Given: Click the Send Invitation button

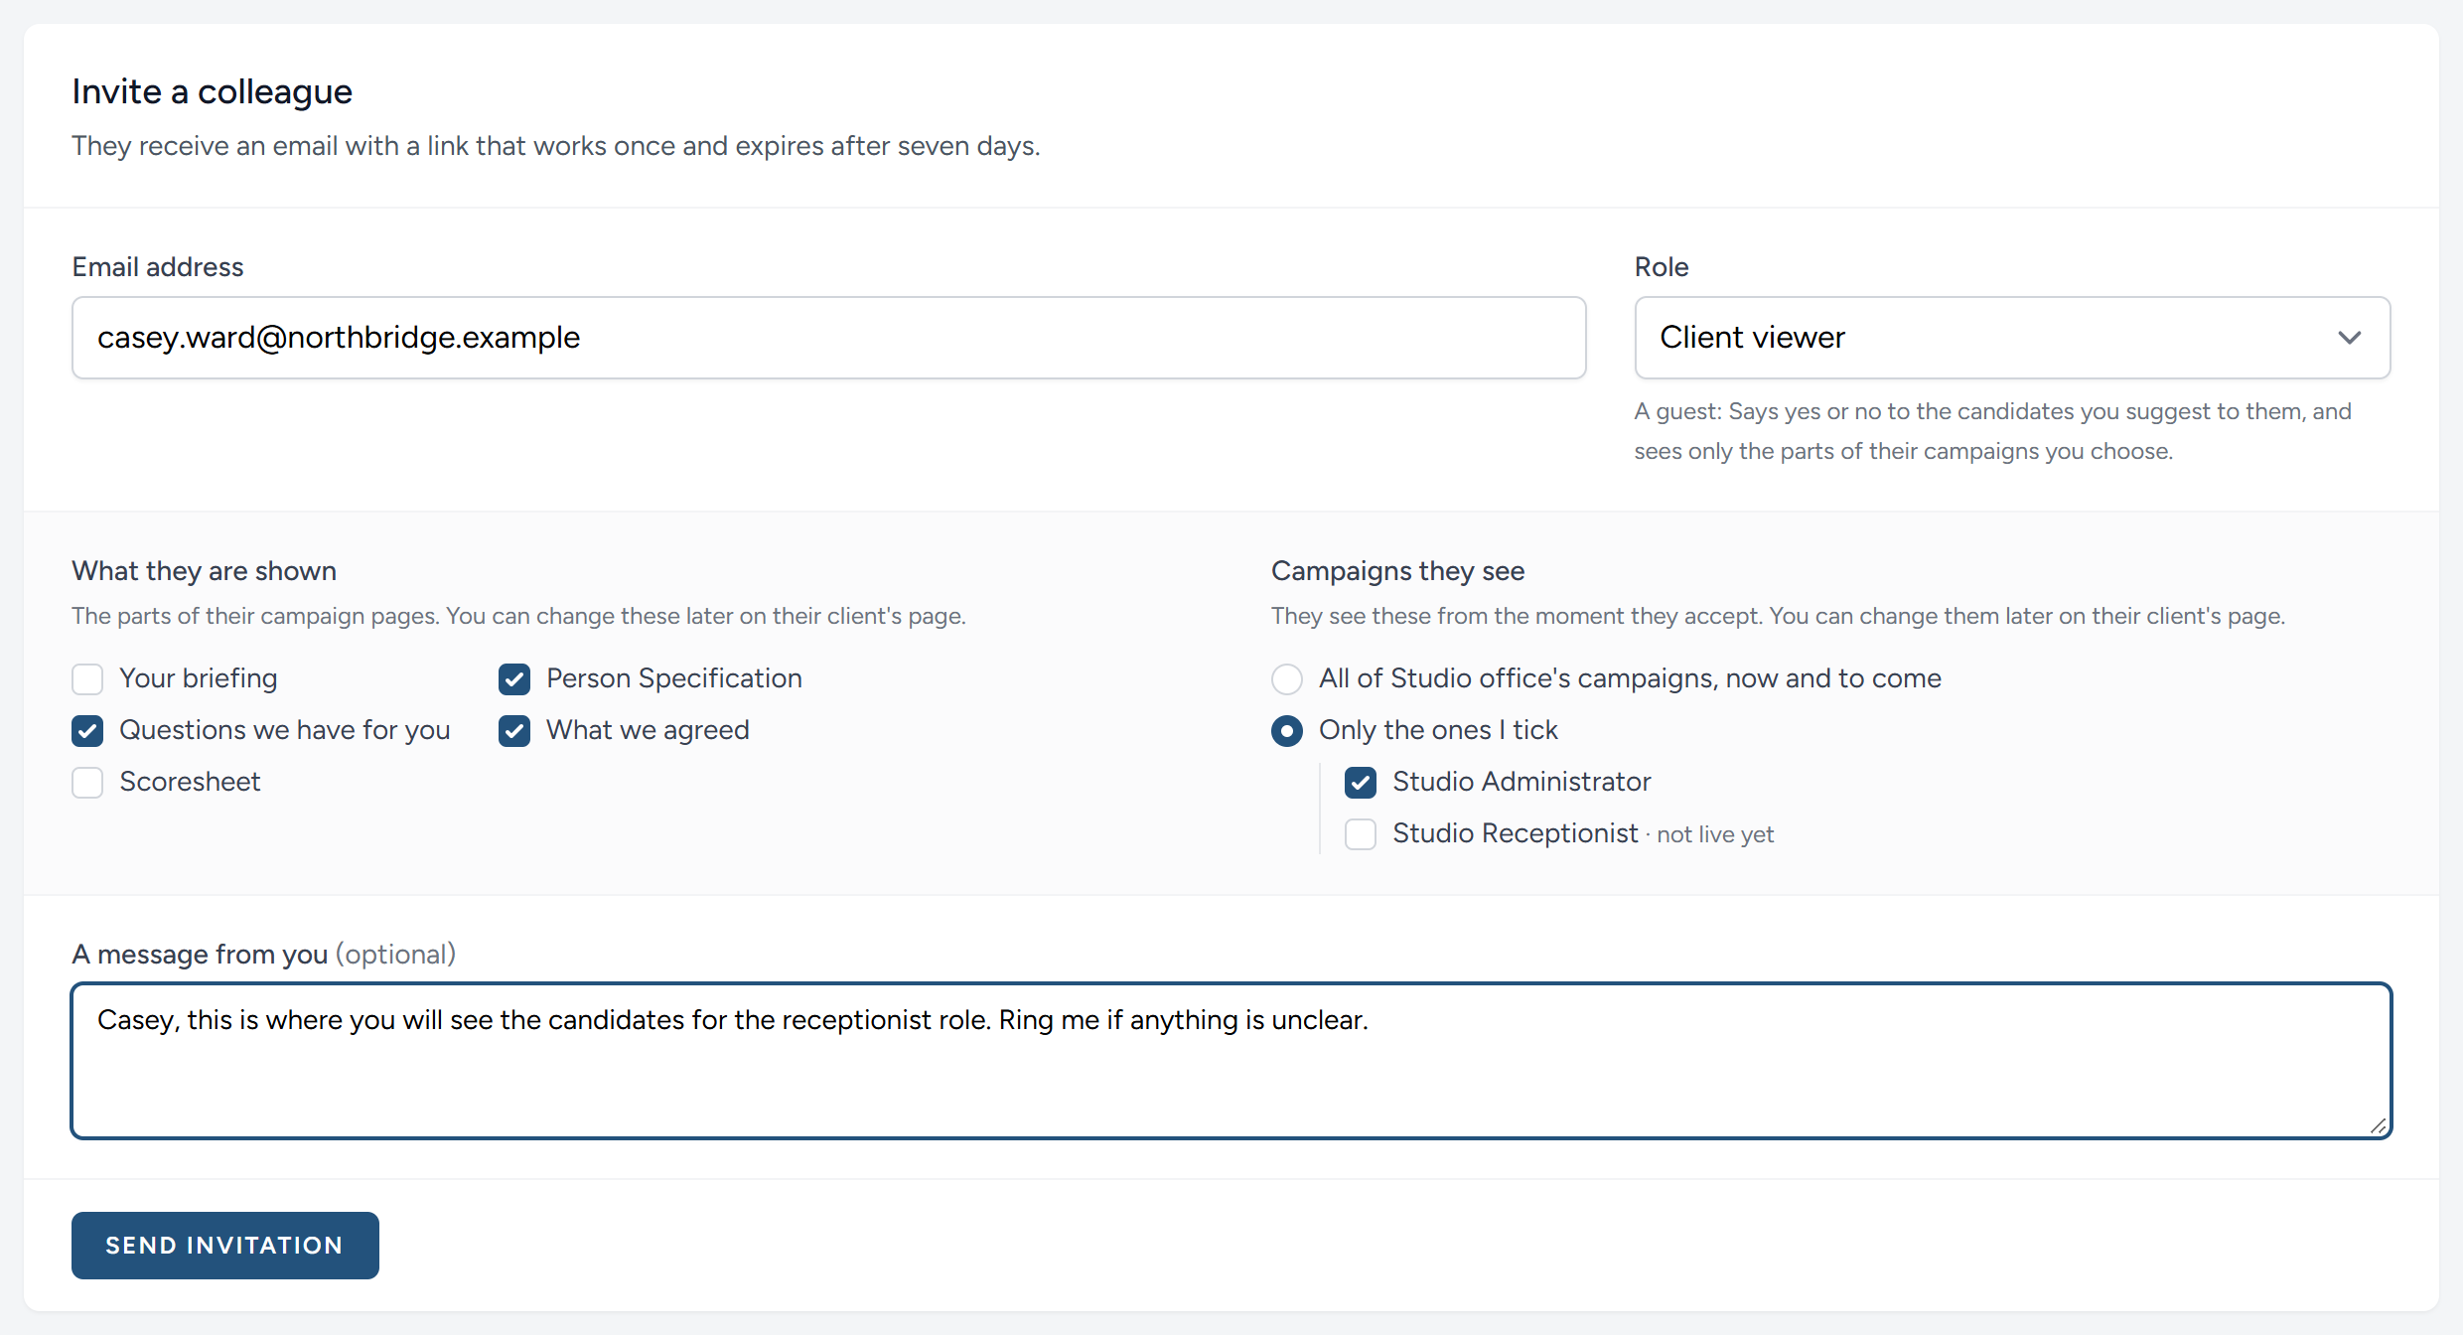Looking at the screenshot, I should click(225, 1246).
